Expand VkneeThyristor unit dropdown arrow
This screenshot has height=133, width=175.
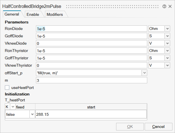point(167,65)
